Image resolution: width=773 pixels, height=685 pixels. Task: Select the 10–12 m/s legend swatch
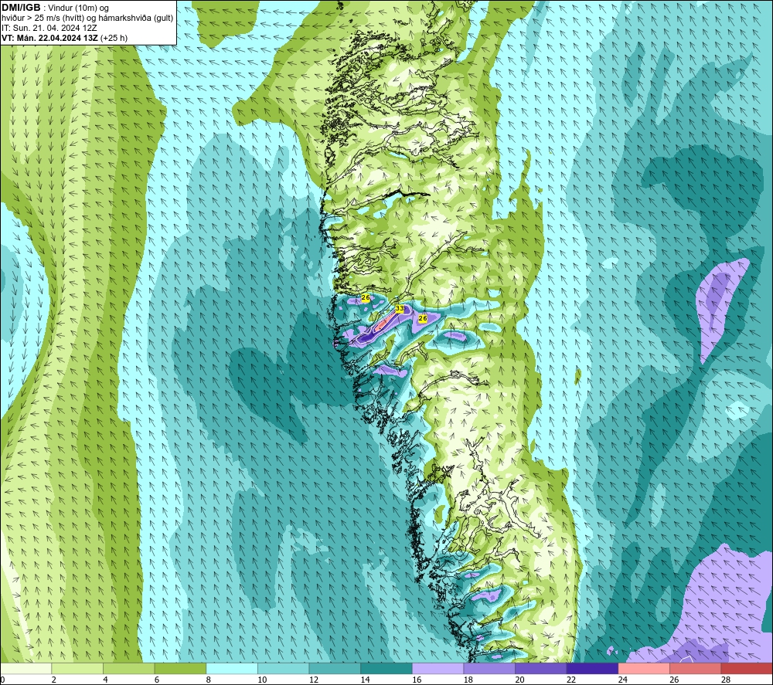click(x=284, y=669)
